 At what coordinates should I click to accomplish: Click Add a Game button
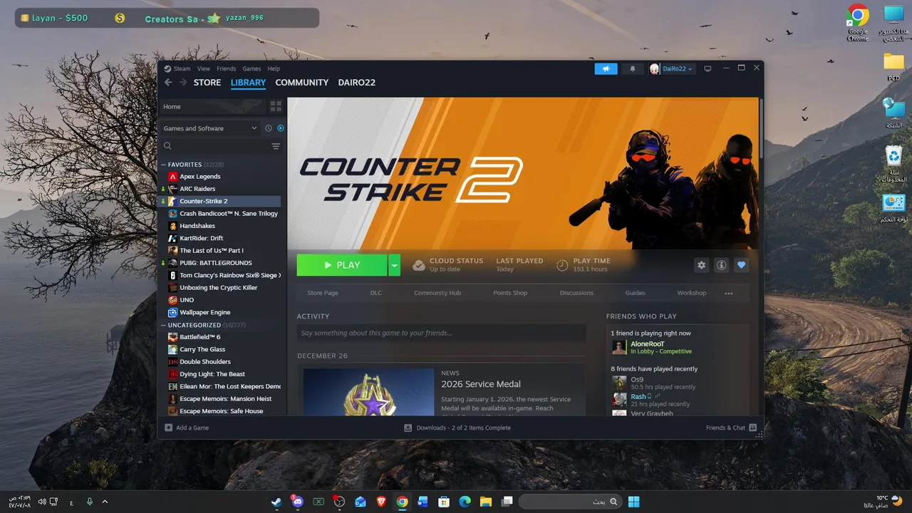[187, 428]
